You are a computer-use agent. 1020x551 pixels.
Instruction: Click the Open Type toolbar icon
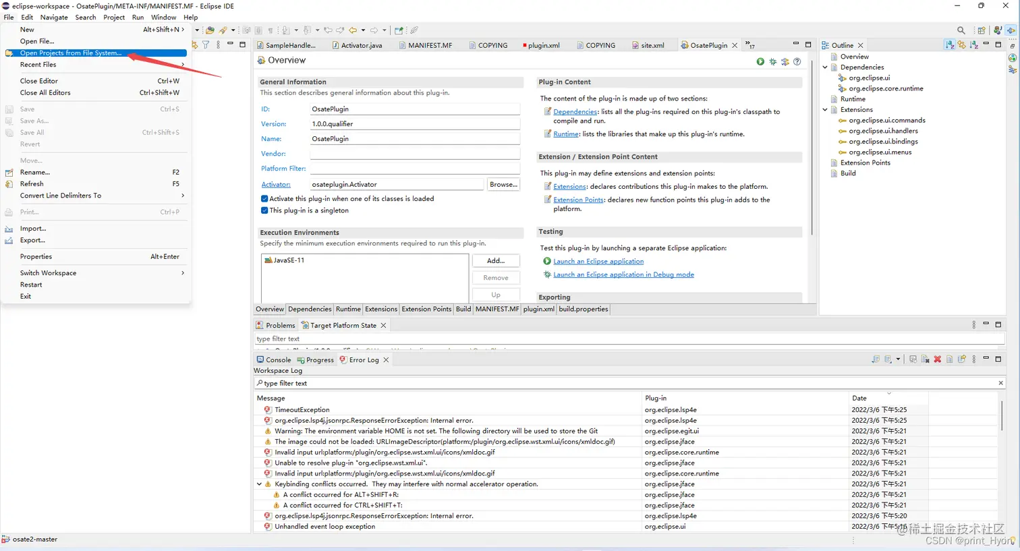210,30
